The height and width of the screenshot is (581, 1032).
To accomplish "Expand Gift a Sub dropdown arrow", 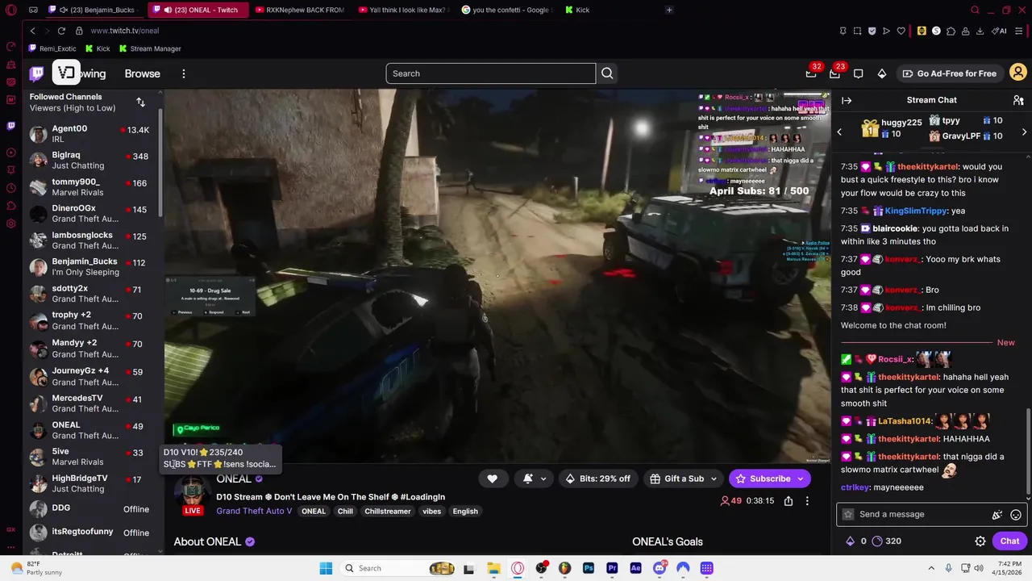I will [x=714, y=479].
